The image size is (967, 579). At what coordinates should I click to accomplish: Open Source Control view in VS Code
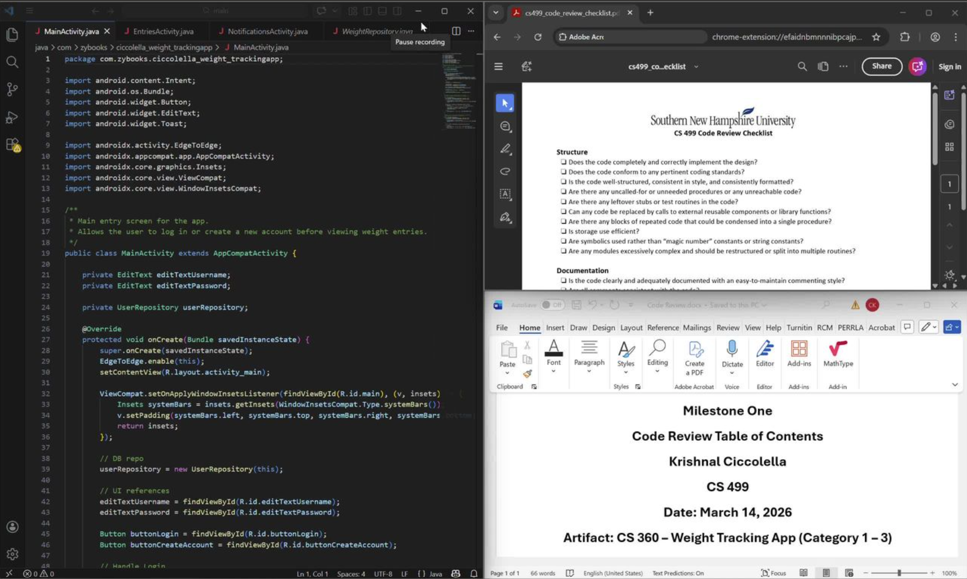pyautogui.click(x=12, y=89)
